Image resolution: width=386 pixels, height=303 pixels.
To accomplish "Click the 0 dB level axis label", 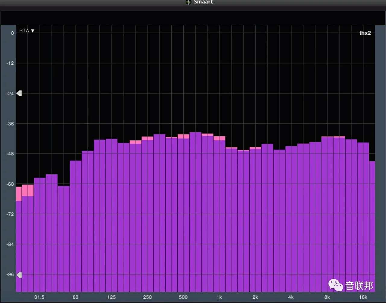I will tap(12, 33).
